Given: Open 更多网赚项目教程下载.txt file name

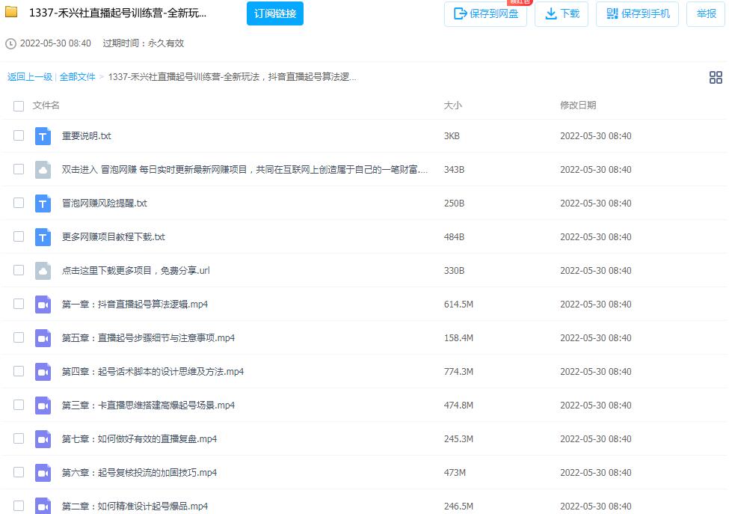Looking at the screenshot, I should pos(114,236).
